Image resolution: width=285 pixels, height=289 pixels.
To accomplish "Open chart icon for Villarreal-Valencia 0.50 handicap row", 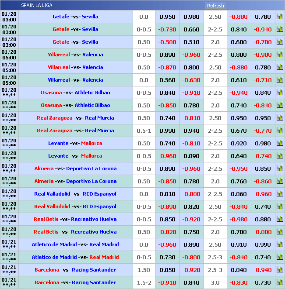I will click(x=279, y=68).
